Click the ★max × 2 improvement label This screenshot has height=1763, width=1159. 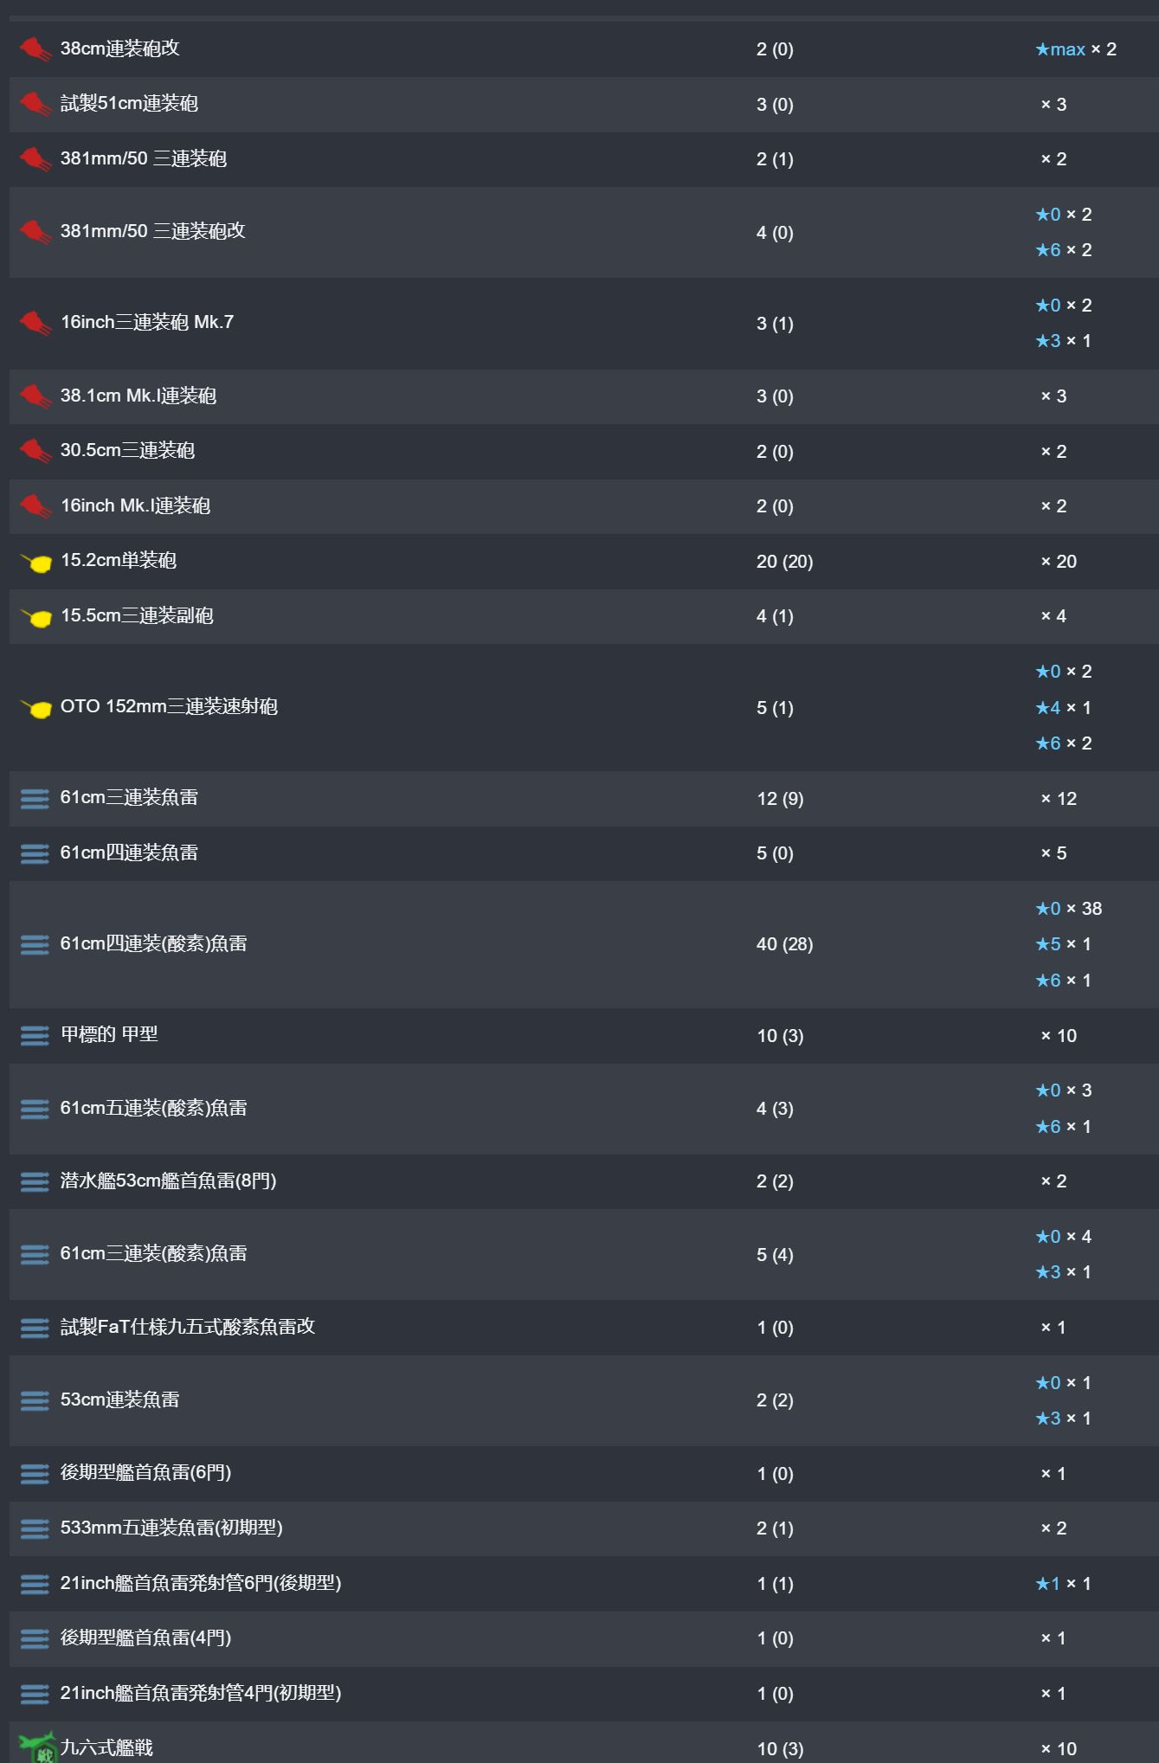1076,49
